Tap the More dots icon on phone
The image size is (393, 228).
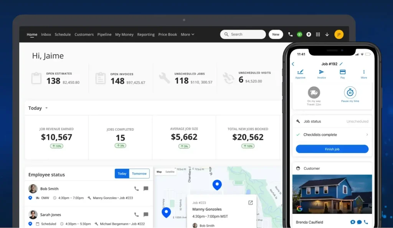pyautogui.click(x=364, y=72)
